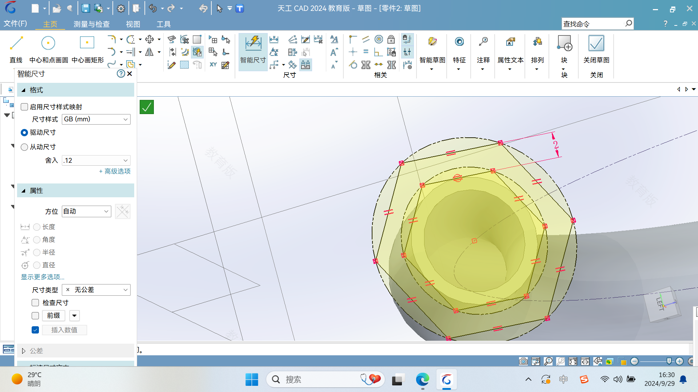Click the lock relation icon in 相关 group
The height and width of the screenshot is (392, 698).
point(391,39)
